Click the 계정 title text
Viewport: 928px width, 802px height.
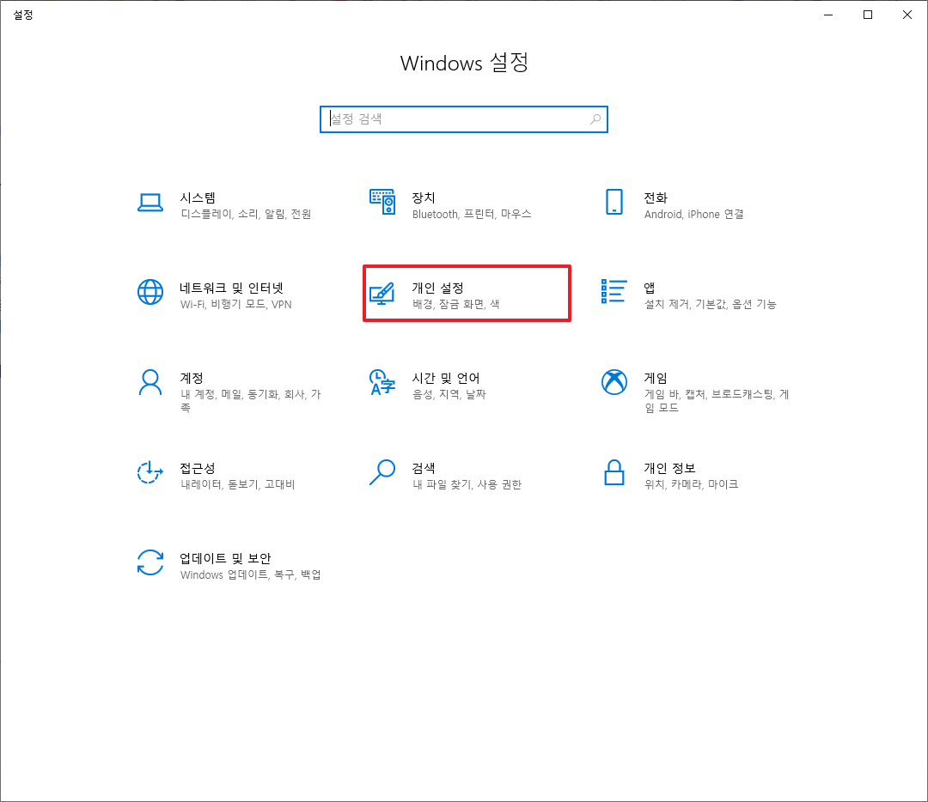click(x=192, y=378)
